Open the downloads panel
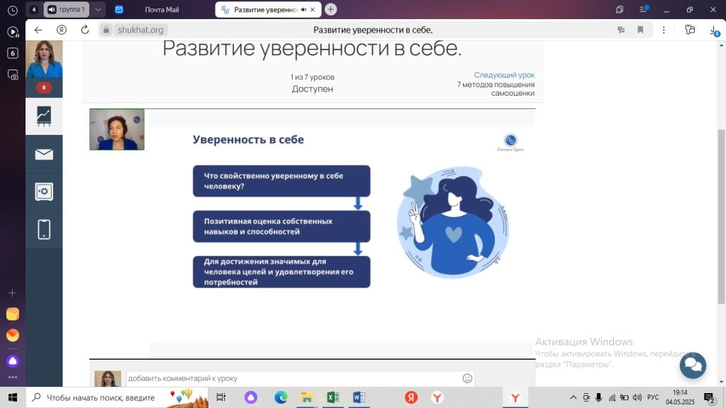This screenshot has height=408, width=726. click(x=715, y=31)
